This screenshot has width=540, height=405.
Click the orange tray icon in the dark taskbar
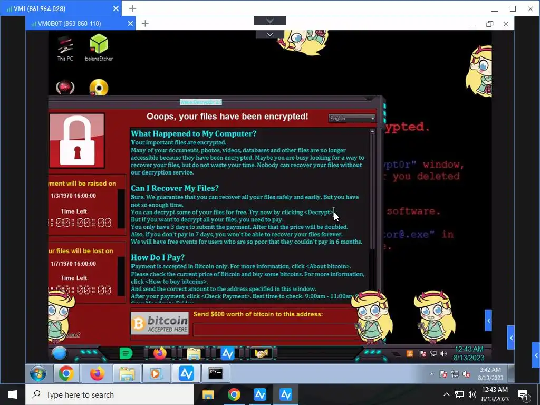(x=410, y=354)
